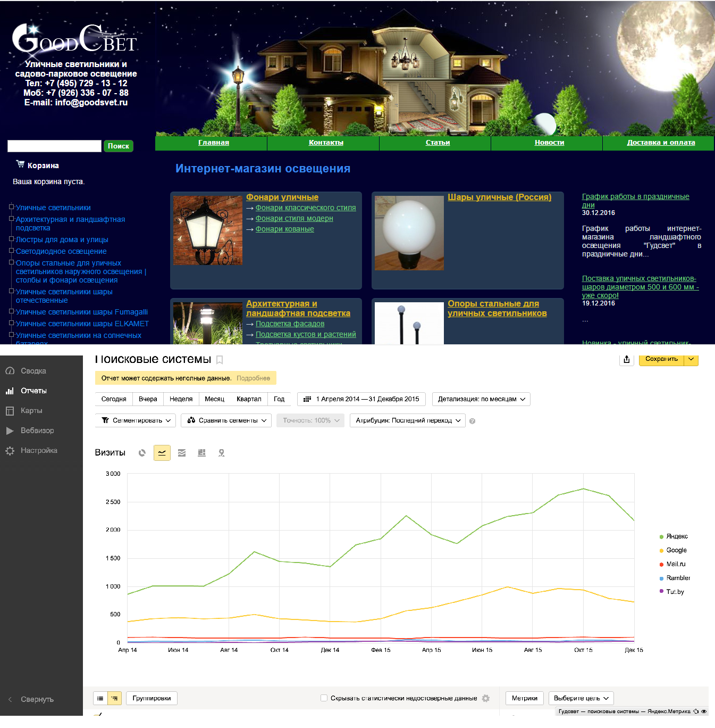This screenshot has height=728, width=715.
Task: Open the Сравнить сегменты dropdown
Action: click(226, 420)
